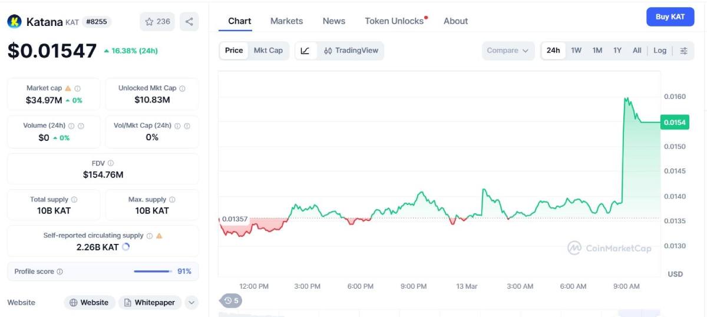Select the 1W time range
The image size is (707, 317).
(x=576, y=51)
